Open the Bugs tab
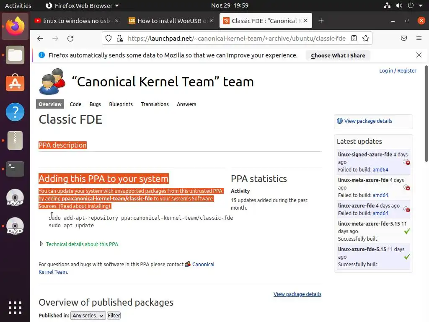The height and width of the screenshot is (322, 429). point(95,104)
